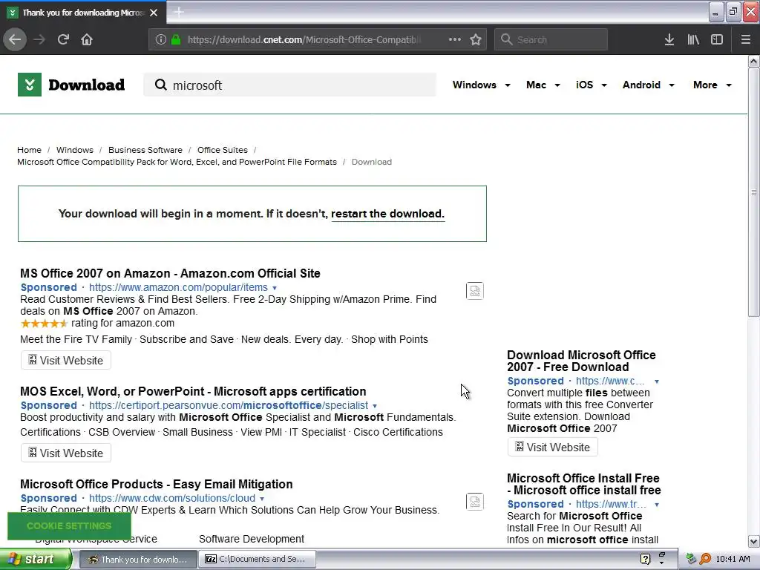Viewport: 760px width, 570px height.
Task: Go to Home breadcrumb
Action: (x=29, y=150)
